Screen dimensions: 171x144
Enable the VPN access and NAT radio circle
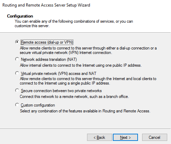[17, 73]
